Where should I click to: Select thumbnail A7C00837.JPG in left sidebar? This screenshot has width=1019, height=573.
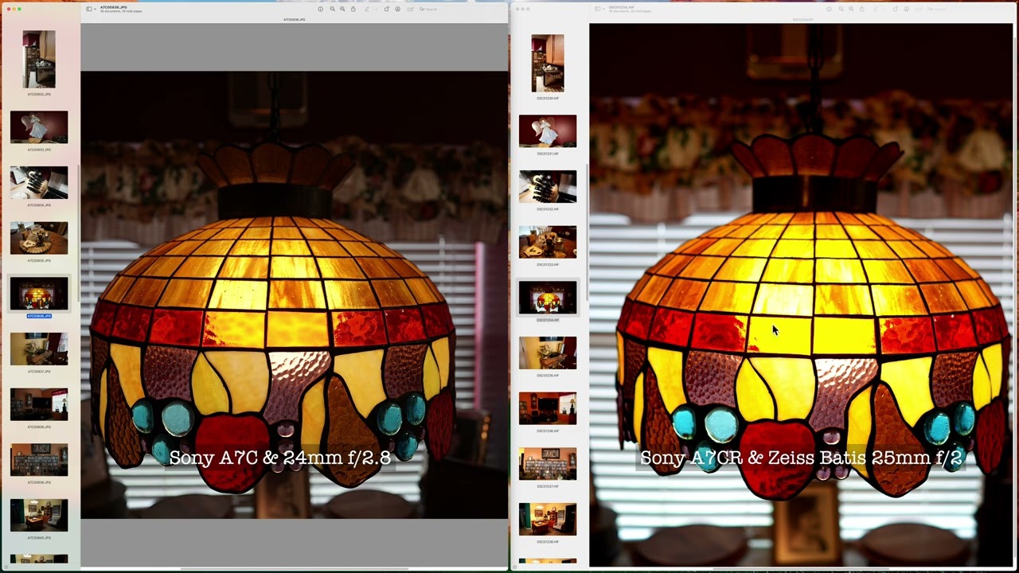[x=39, y=349]
